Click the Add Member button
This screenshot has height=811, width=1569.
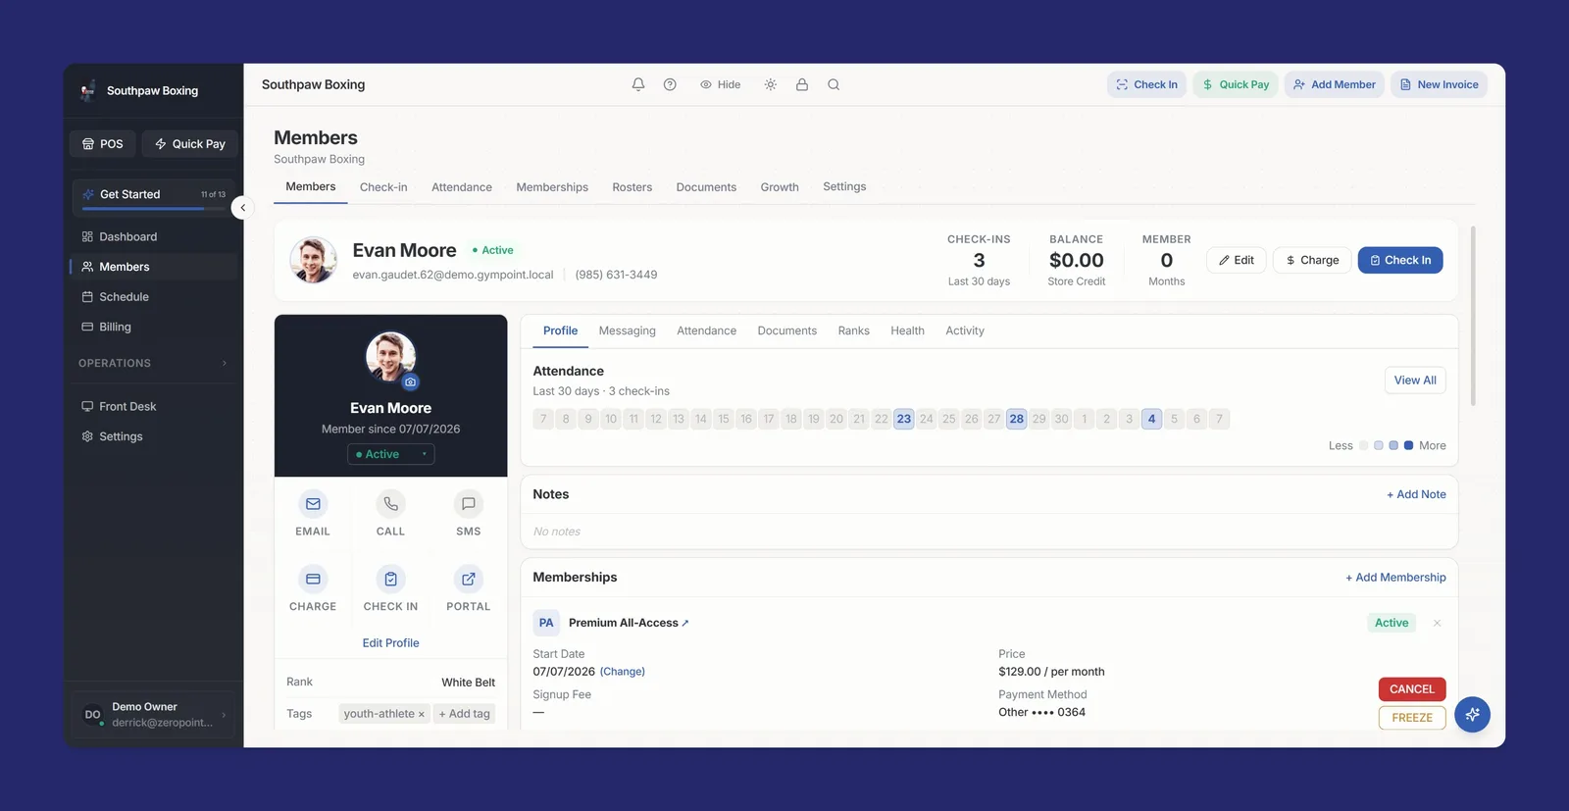pyautogui.click(x=1334, y=84)
